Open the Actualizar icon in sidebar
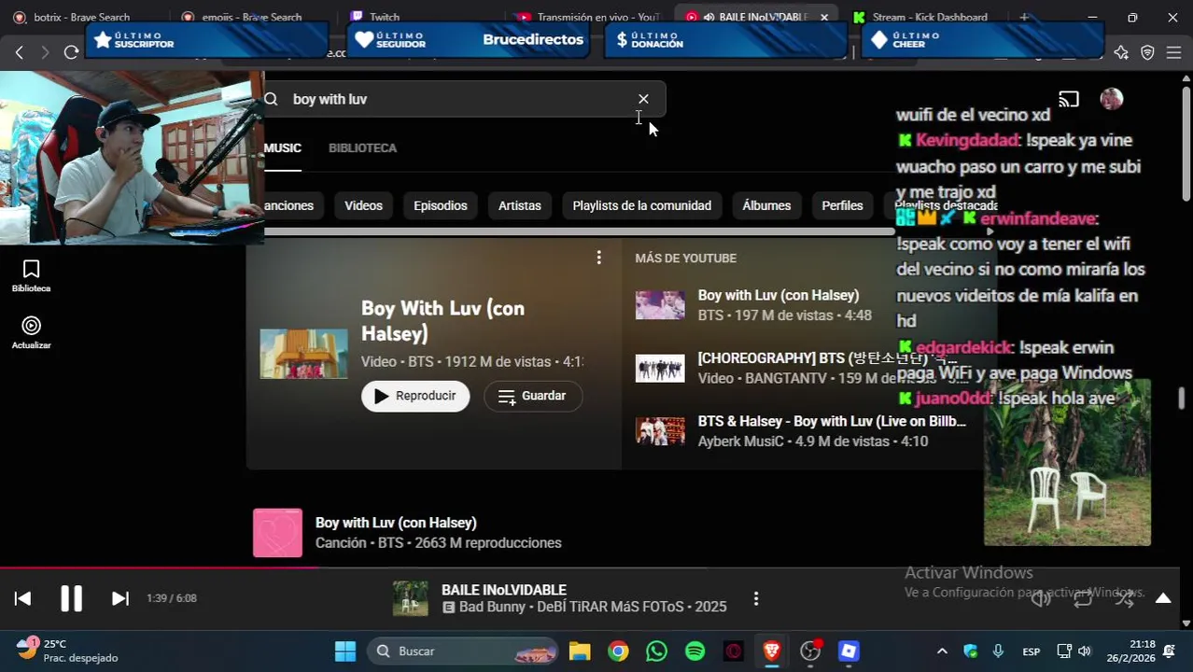 [31, 332]
